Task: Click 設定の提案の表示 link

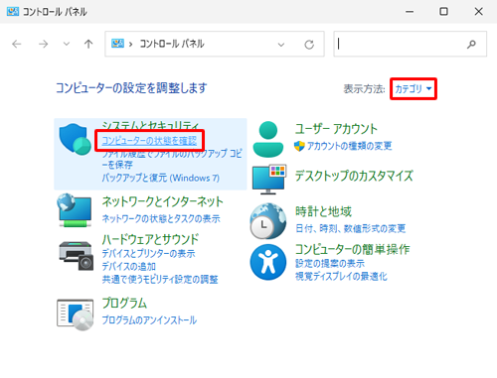Action: click(330, 263)
